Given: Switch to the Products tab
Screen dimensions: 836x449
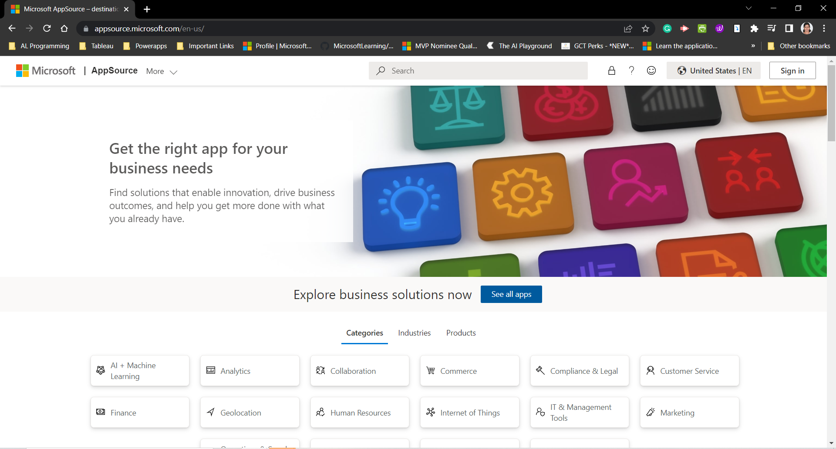Looking at the screenshot, I should point(461,333).
